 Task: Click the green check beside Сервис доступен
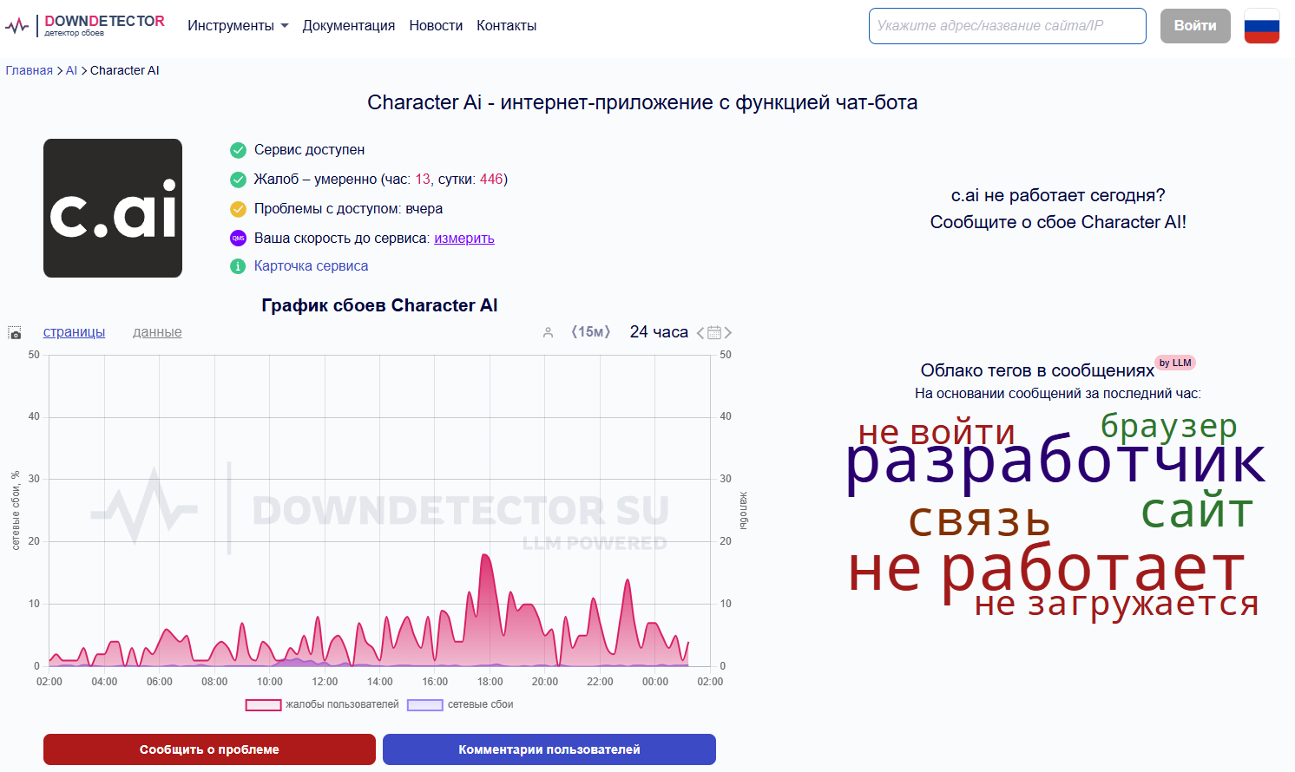point(238,150)
